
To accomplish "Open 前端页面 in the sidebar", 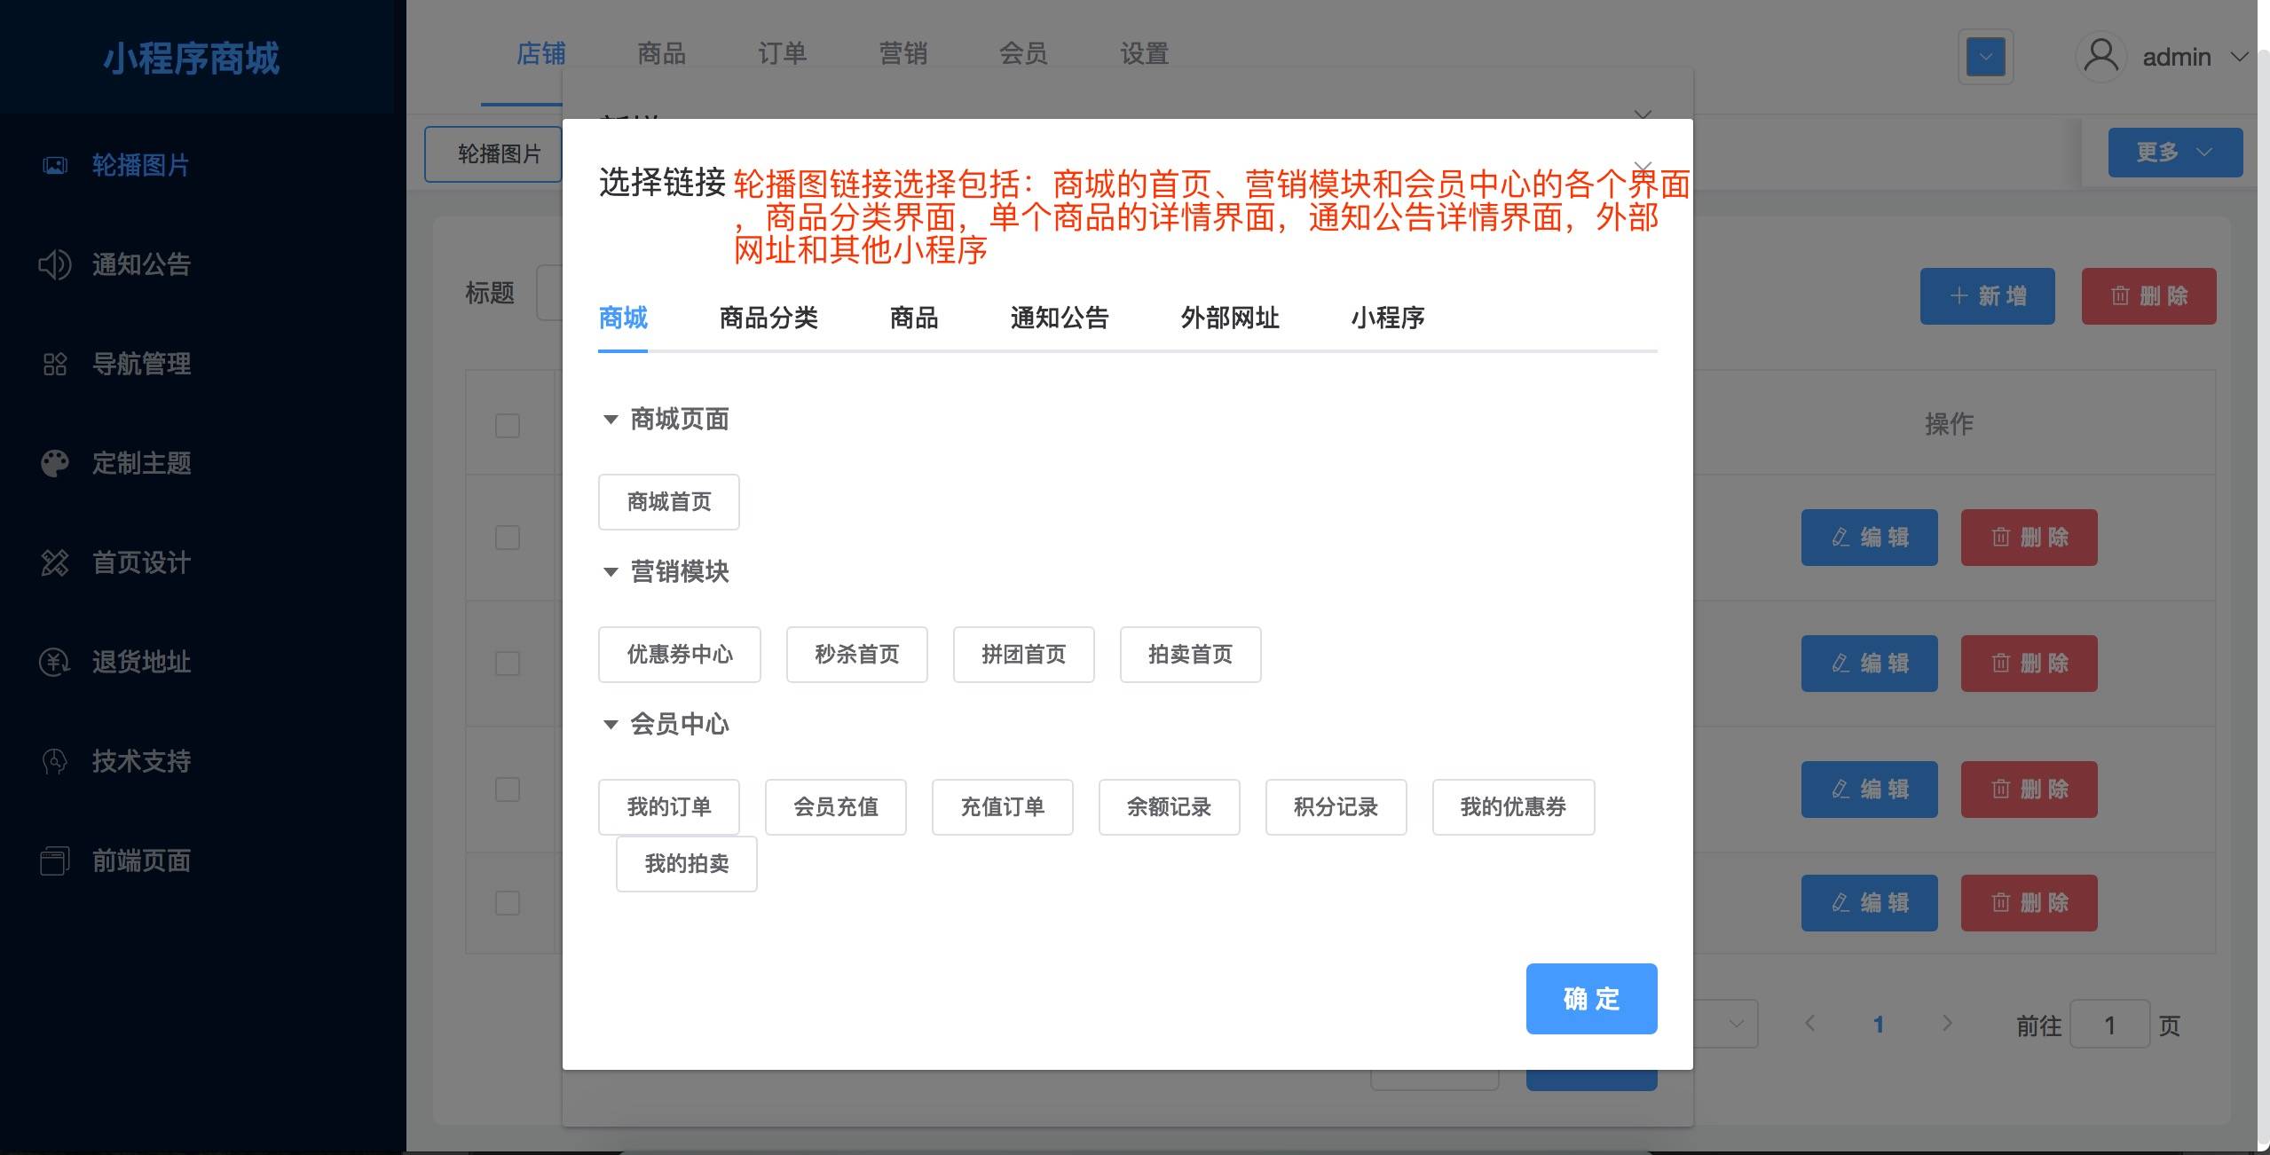I will (139, 860).
